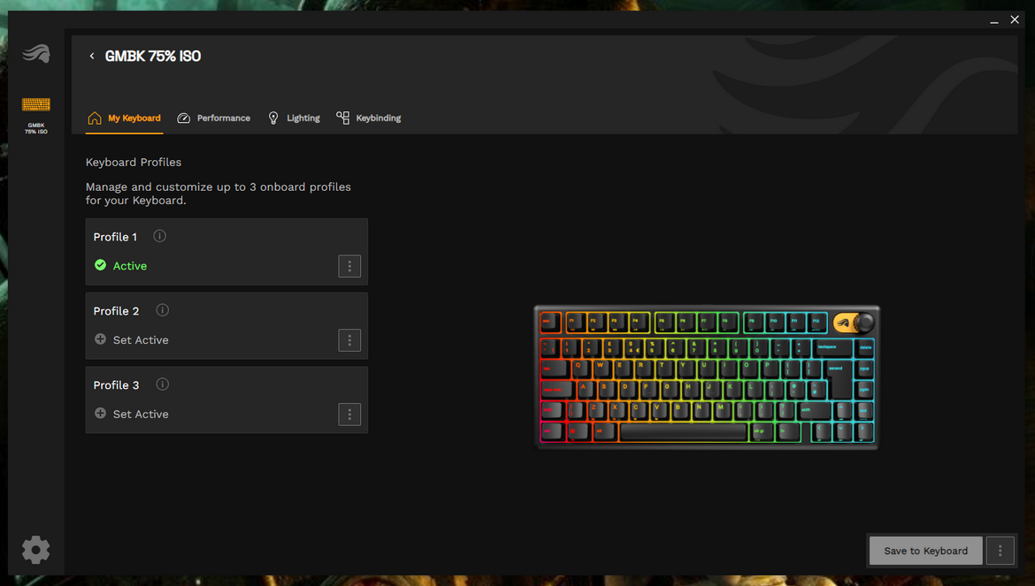
Task: Click the GMBK 75% ISO page title
Action: [x=153, y=56]
